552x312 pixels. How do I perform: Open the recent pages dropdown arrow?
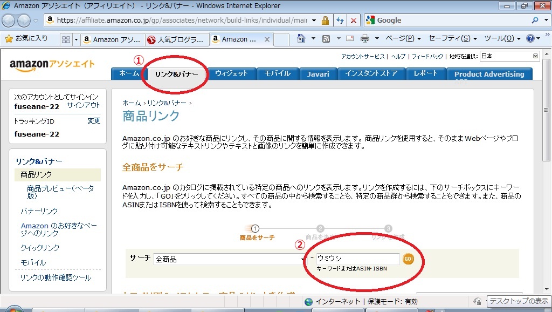[x=36, y=21]
